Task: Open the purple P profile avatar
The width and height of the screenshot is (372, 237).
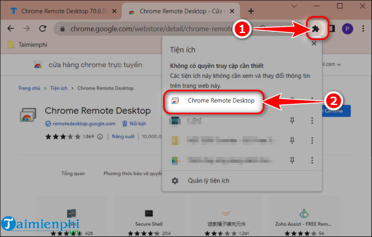Action: (347, 29)
